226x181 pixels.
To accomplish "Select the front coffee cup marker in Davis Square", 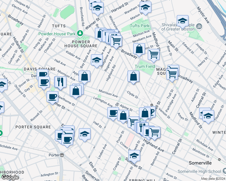I will (x=44, y=82).
